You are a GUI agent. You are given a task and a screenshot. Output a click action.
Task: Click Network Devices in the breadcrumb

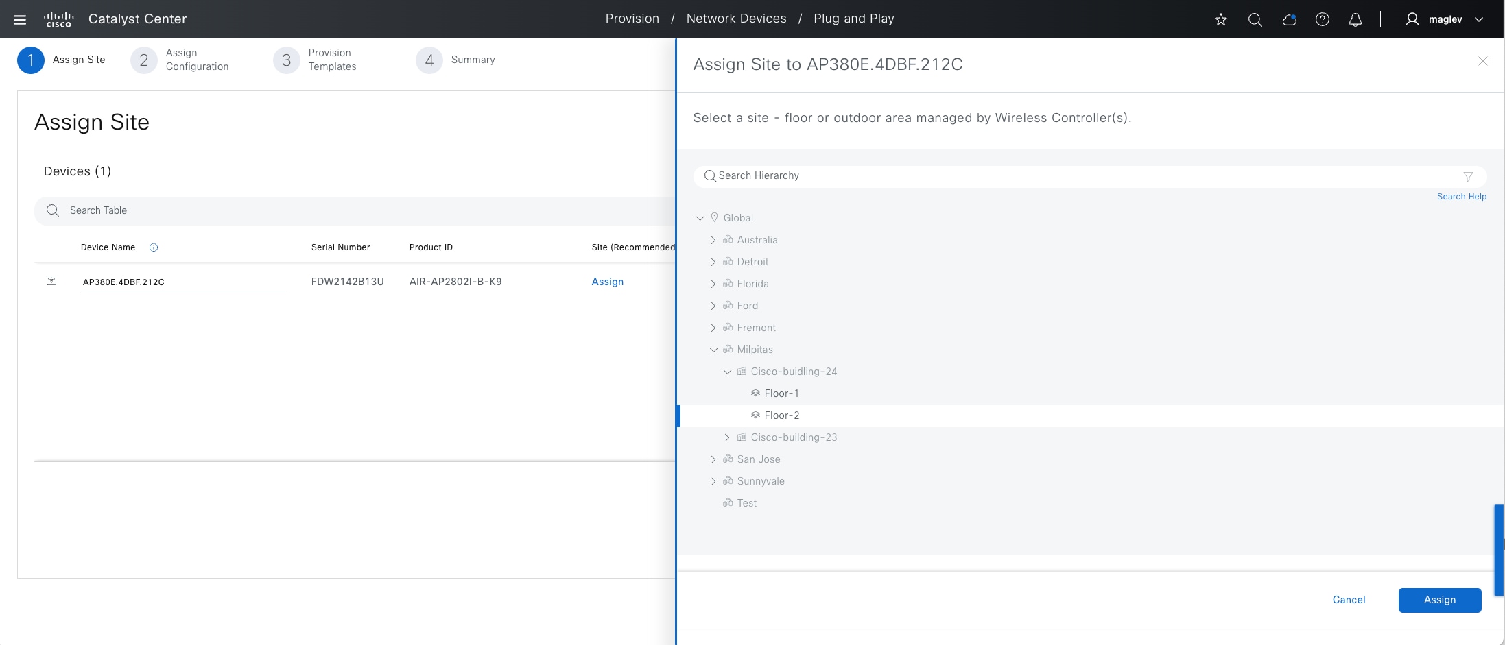tap(737, 19)
